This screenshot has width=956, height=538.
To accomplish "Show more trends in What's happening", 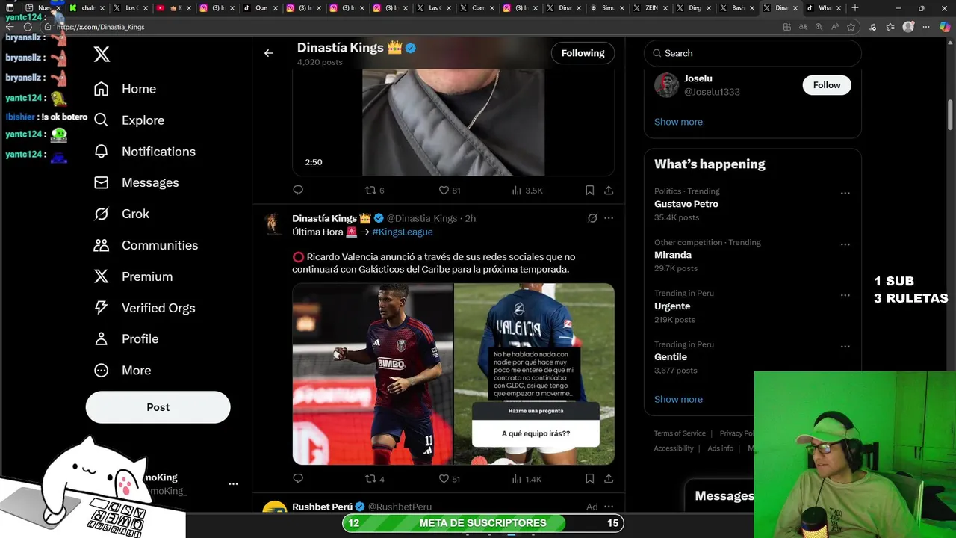I will [x=678, y=399].
